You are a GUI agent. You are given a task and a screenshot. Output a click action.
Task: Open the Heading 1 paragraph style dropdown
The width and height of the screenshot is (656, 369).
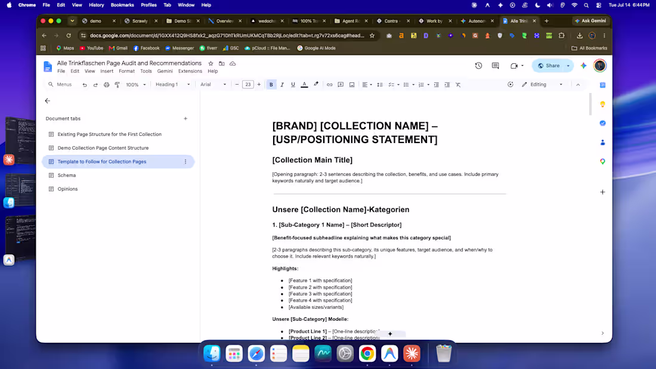tap(172, 85)
